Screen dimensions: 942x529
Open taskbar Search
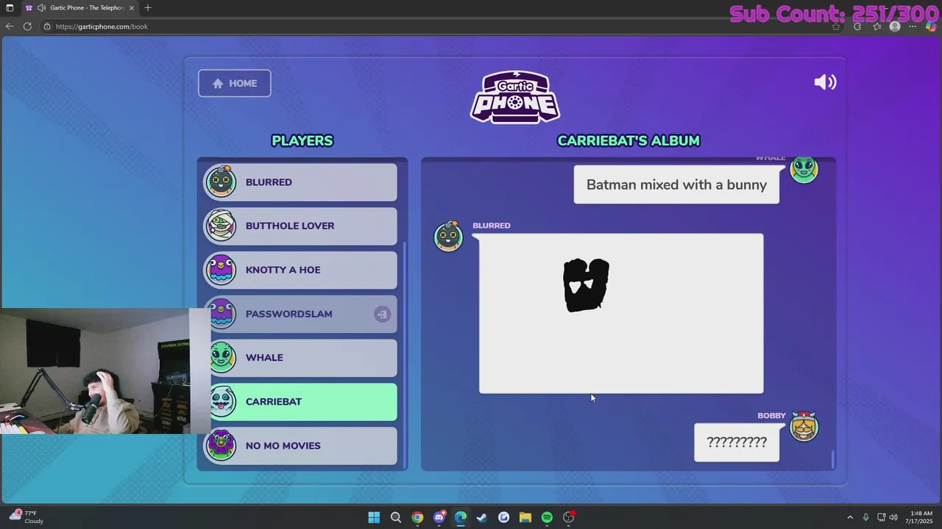396,517
